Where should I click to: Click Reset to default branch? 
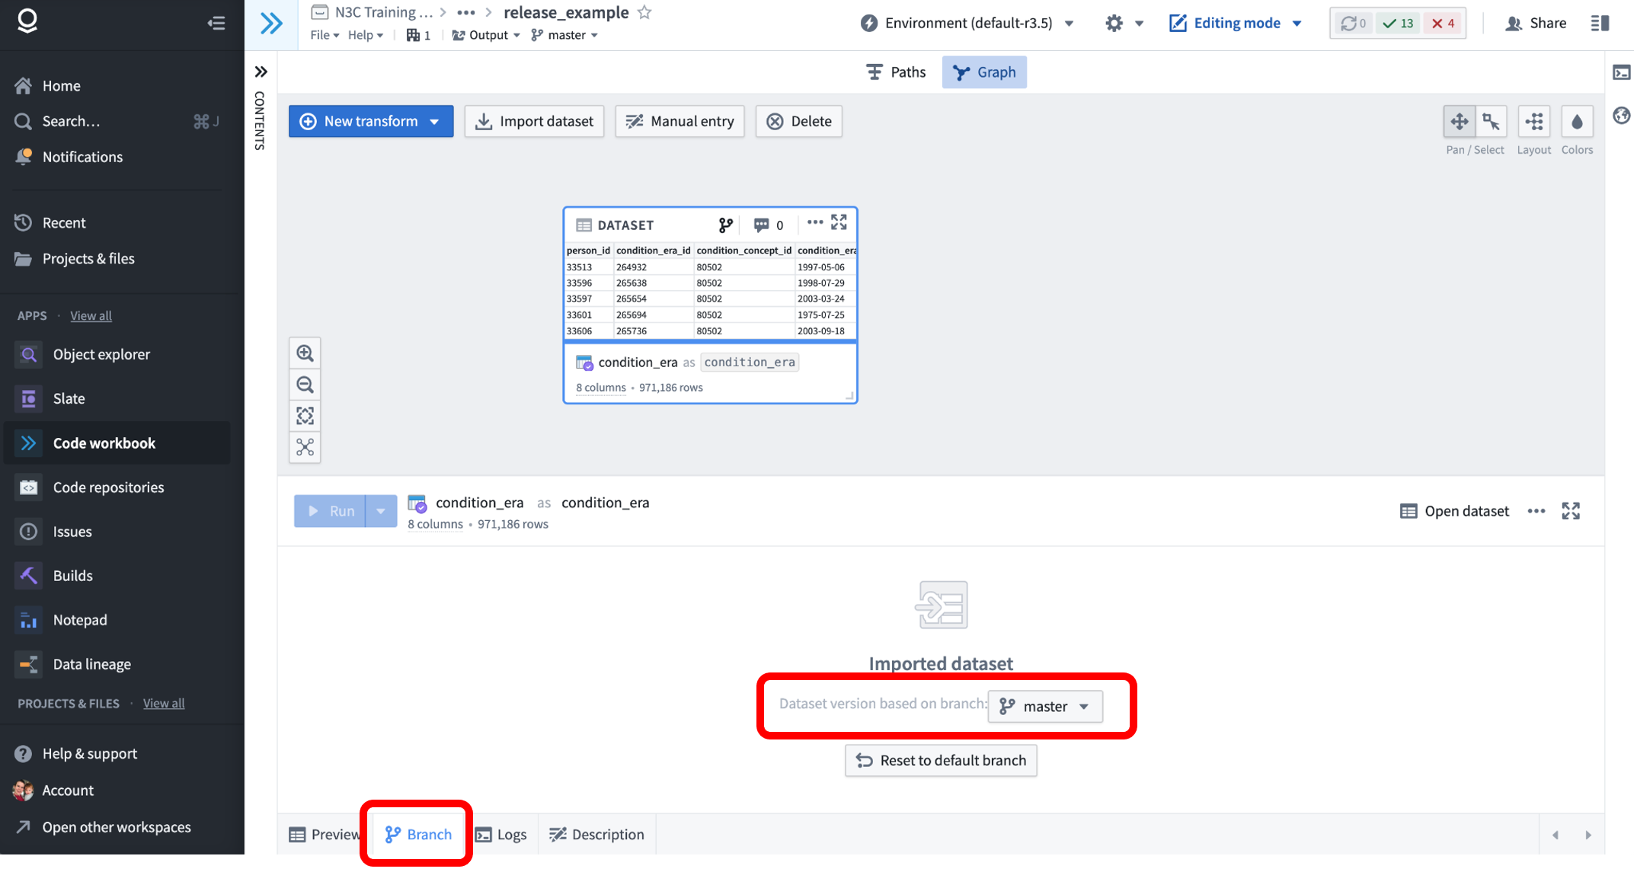pos(941,760)
